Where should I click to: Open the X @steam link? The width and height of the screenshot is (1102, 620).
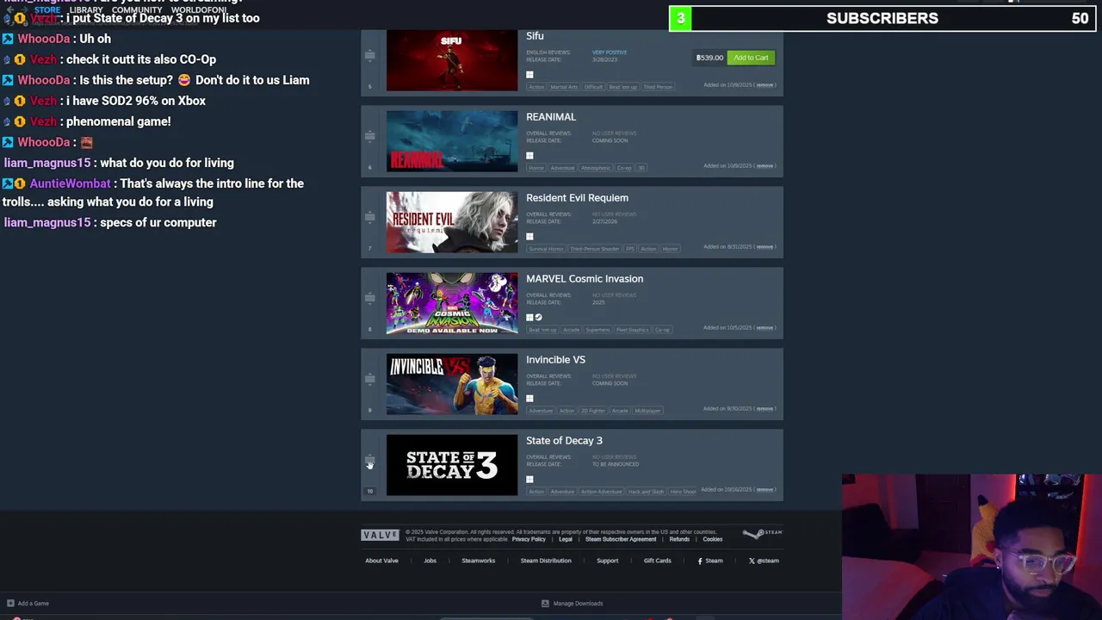click(764, 561)
